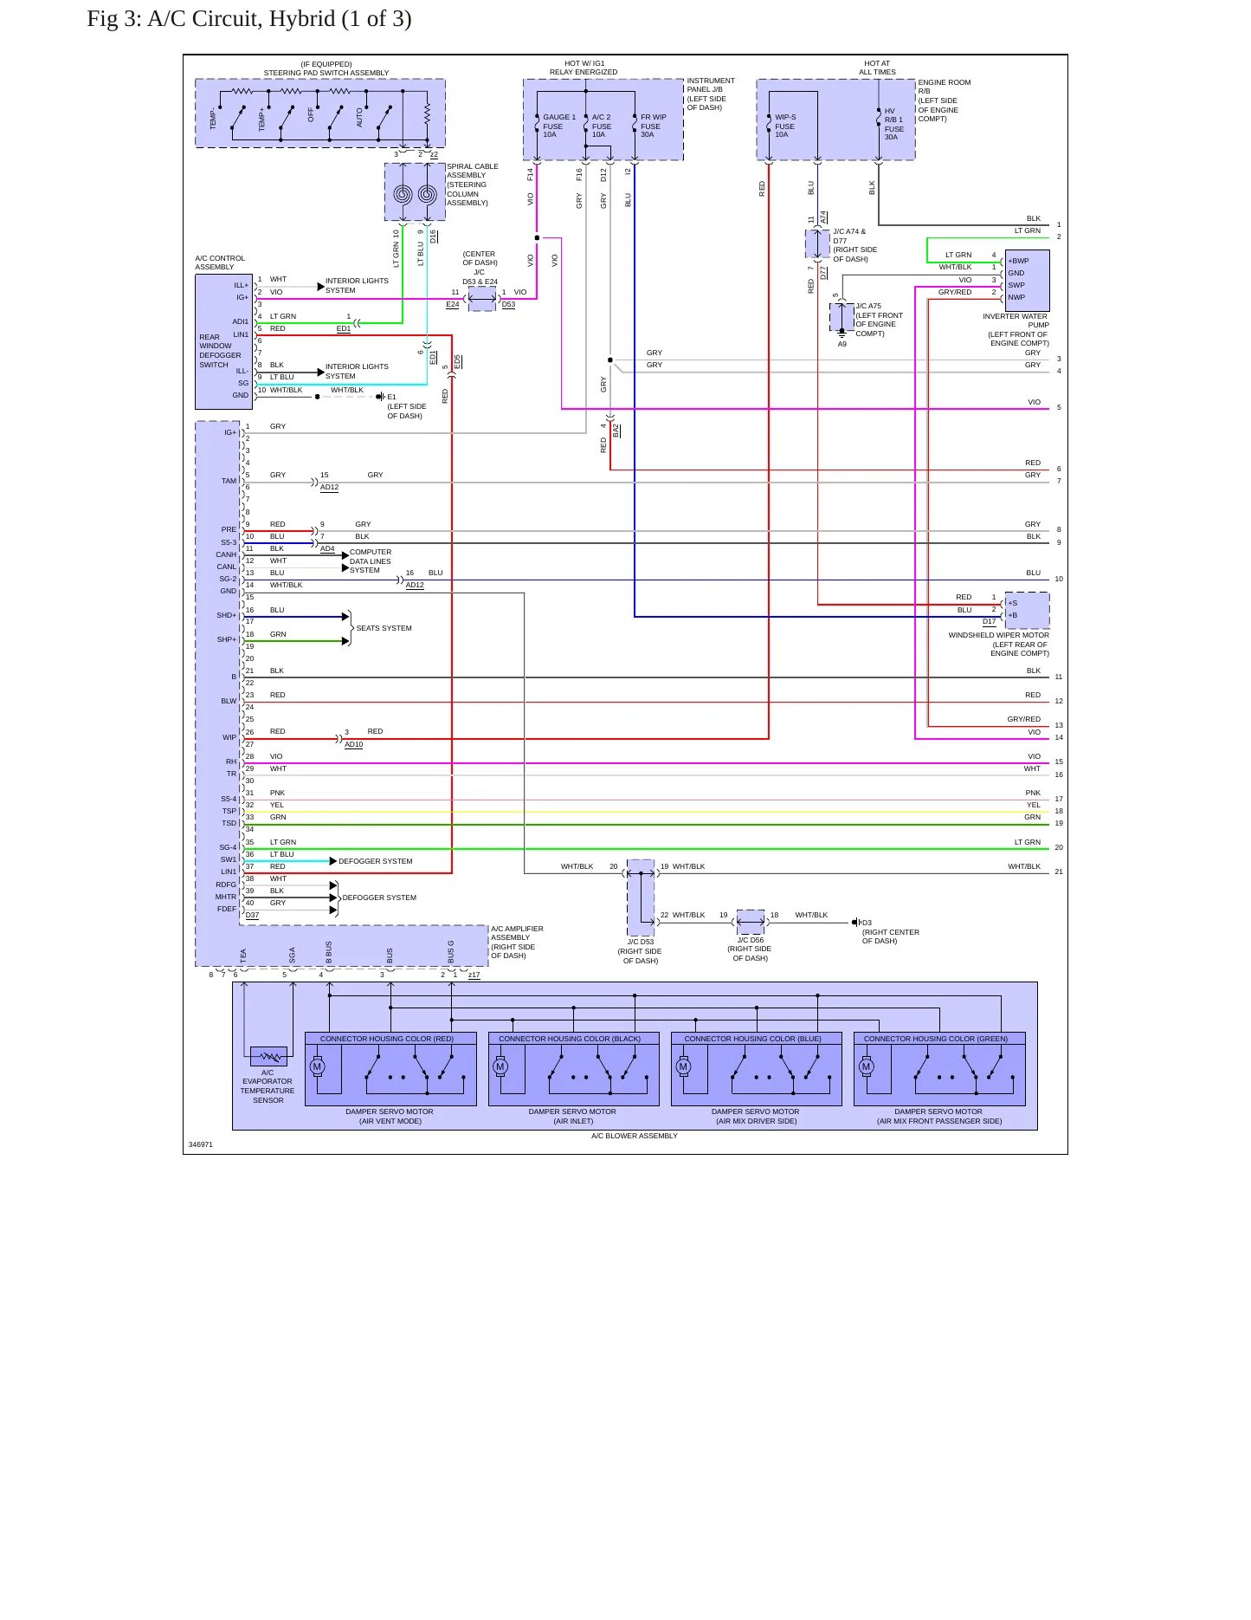Screen dimensions: 1251x1620
Task: Click the D3 ground symbol
Action: pos(855,923)
